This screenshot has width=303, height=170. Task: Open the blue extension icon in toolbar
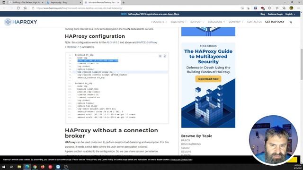click(x=256, y=8)
